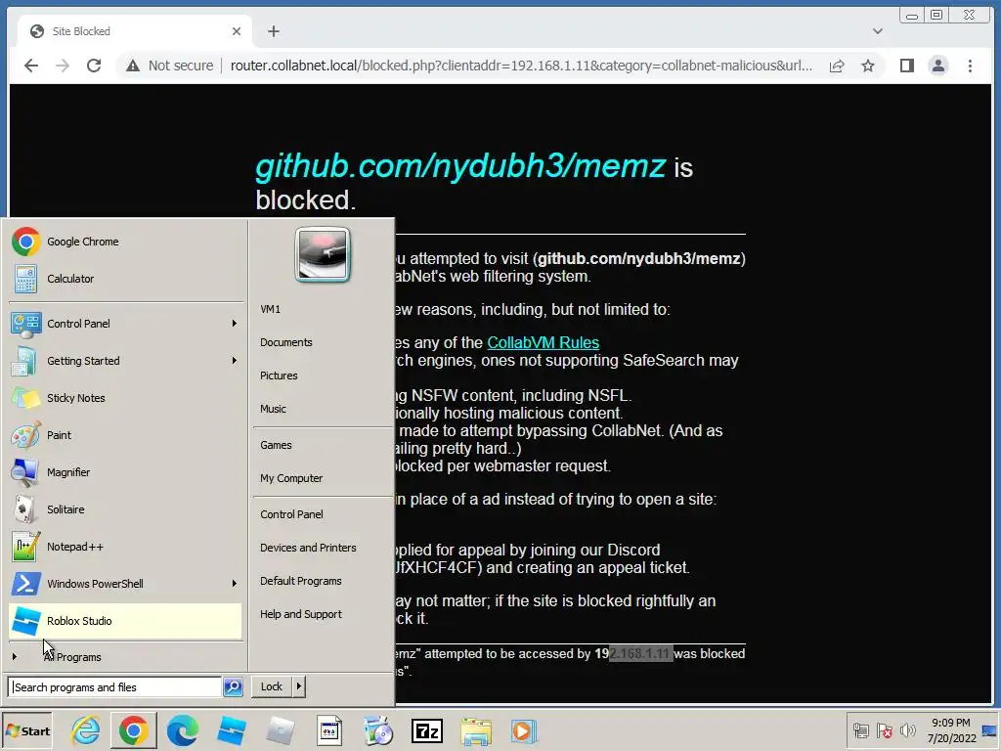Open Chrome three-dot menu
Screen dimensions: 1001x751
click(970, 66)
